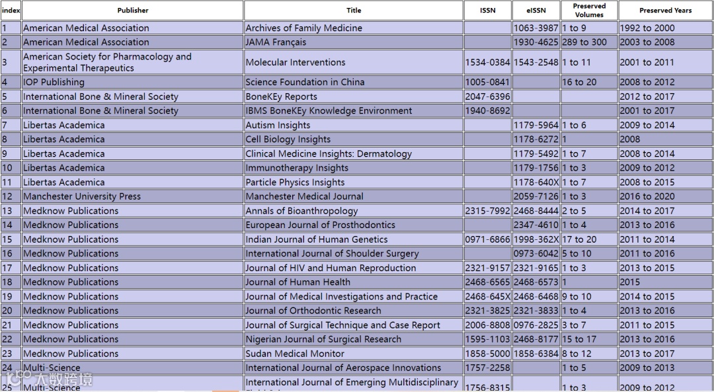Select the Annals of Bioanthropology title cell
This screenshot has width=714, height=392.
coord(354,211)
